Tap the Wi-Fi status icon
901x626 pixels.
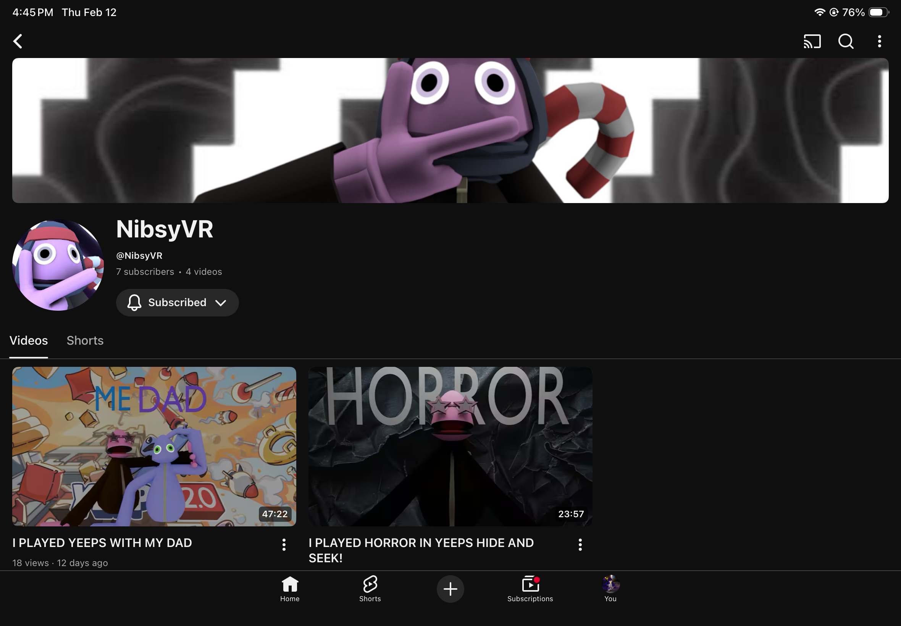(819, 12)
